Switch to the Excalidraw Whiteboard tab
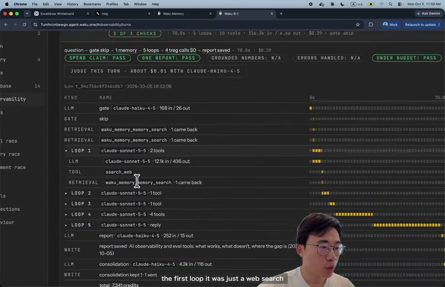The width and height of the screenshot is (445, 287). [x=61, y=14]
